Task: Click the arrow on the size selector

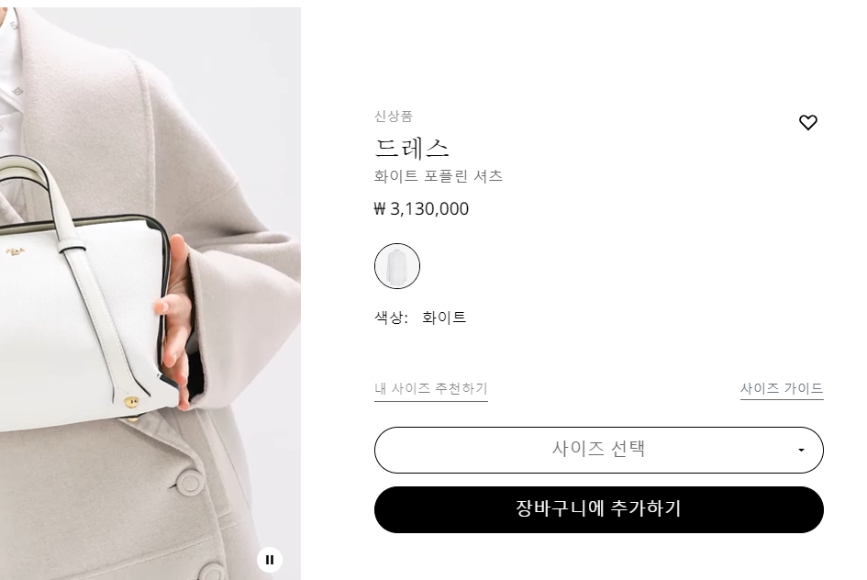Action: coord(801,450)
